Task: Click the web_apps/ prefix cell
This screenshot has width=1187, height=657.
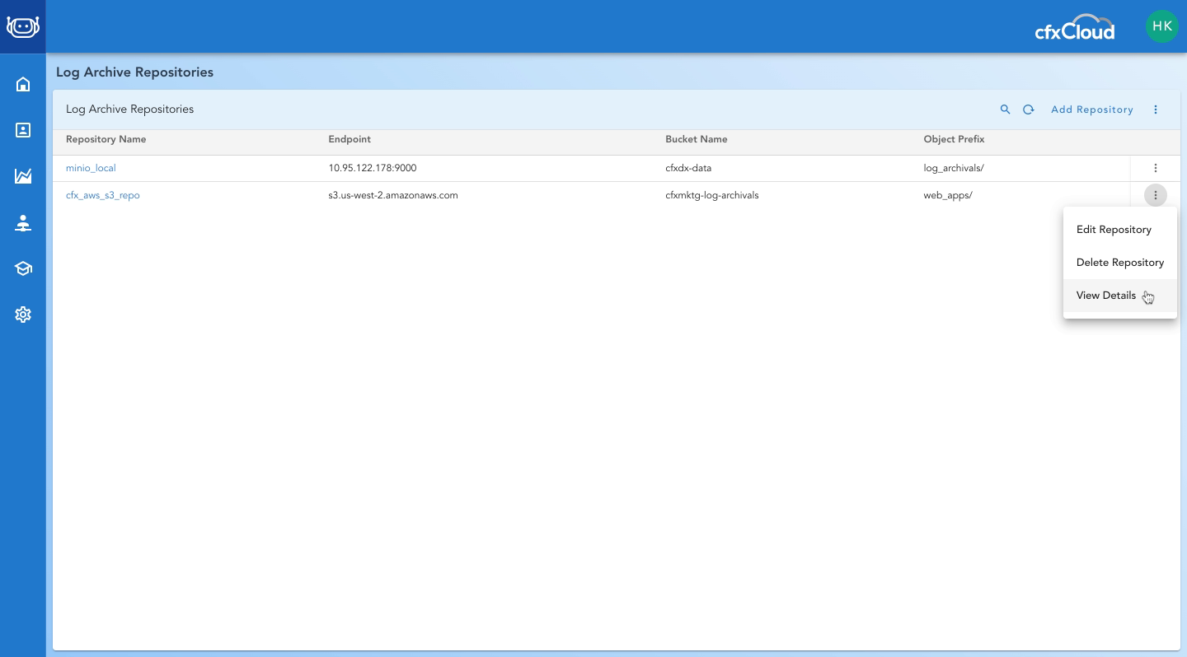Action: click(x=948, y=195)
